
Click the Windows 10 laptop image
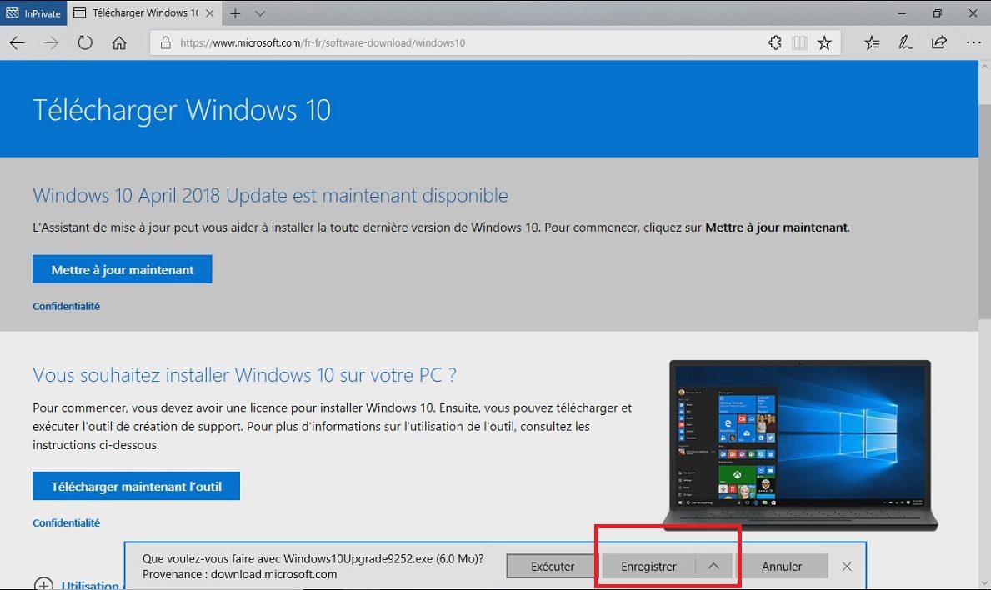click(803, 445)
